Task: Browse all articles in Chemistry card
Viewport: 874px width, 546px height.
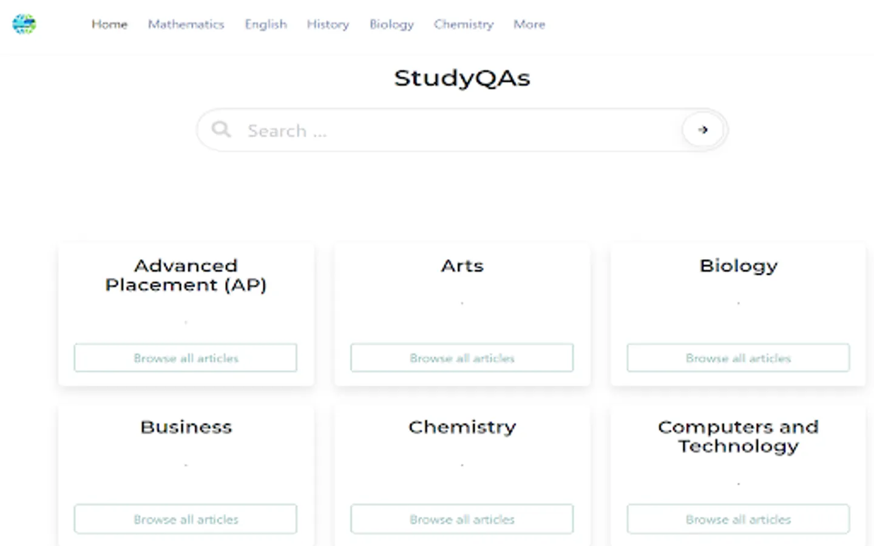Action: (462, 519)
